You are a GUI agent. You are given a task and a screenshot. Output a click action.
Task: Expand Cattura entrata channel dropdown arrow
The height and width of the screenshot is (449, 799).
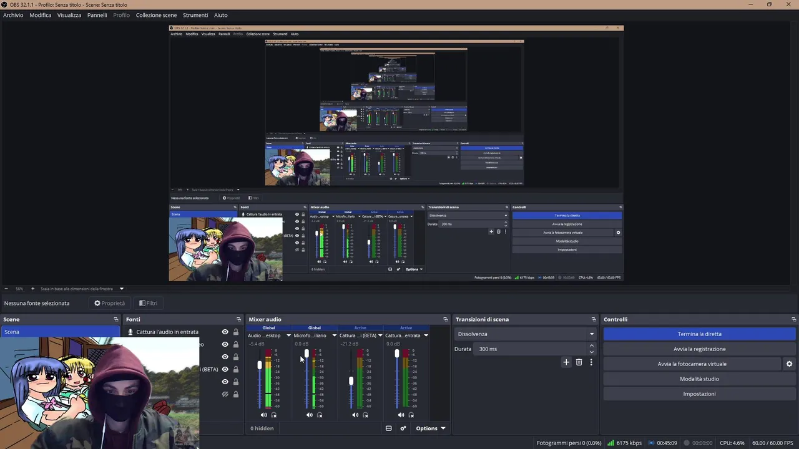(426, 336)
